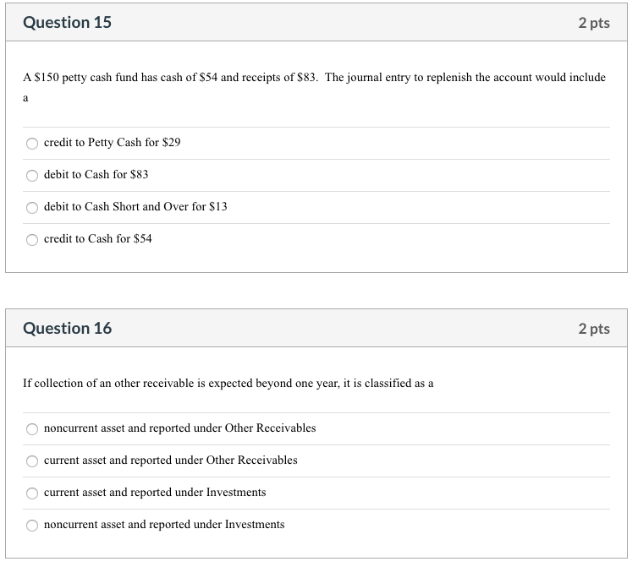638x567 pixels.
Task: Select radio for noncurrent asset under Other Receivables
Action: pos(32,428)
